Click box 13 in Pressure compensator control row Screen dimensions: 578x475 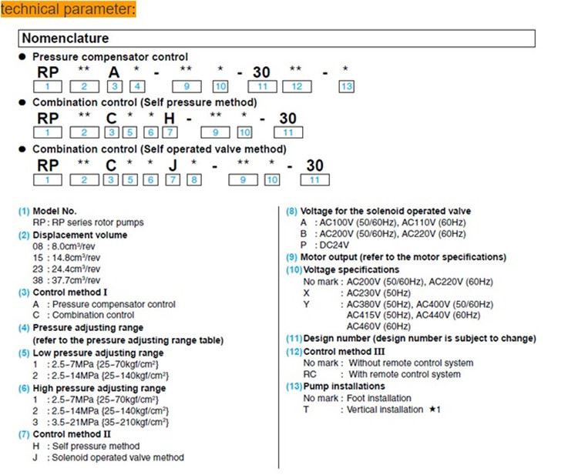click(x=347, y=86)
